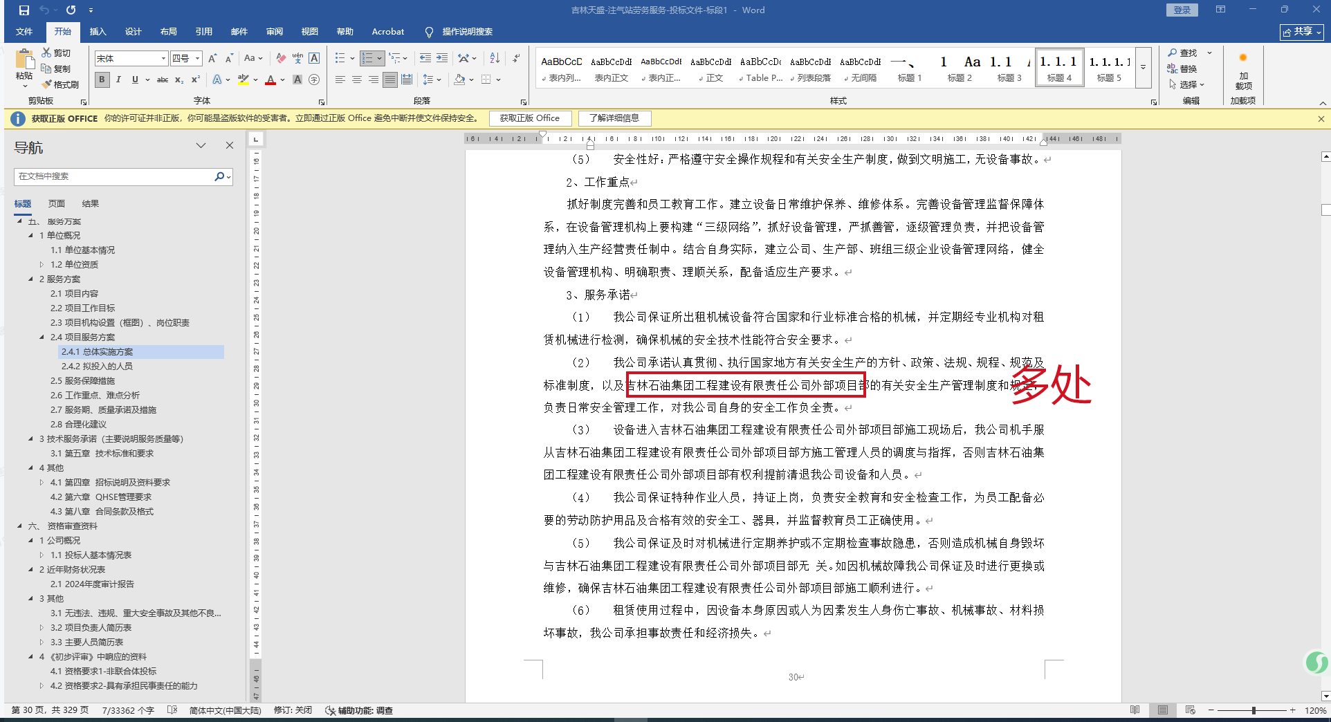Image resolution: width=1331 pixels, height=722 pixels.
Task: Switch to the 页面 (Pages) navigation tab
Action: tap(57, 203)
